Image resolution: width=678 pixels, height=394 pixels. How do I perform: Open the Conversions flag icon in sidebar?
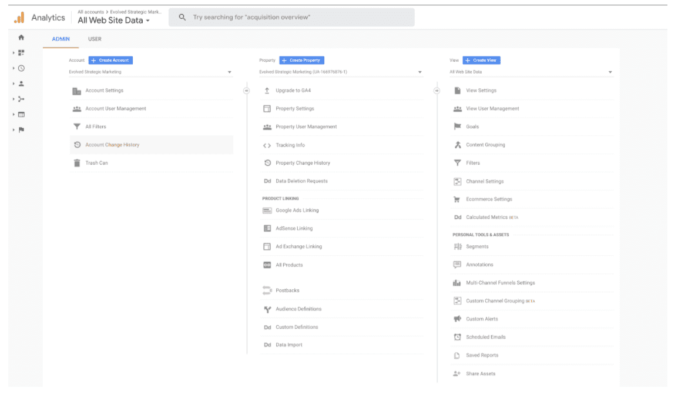(x=21, y=130)
